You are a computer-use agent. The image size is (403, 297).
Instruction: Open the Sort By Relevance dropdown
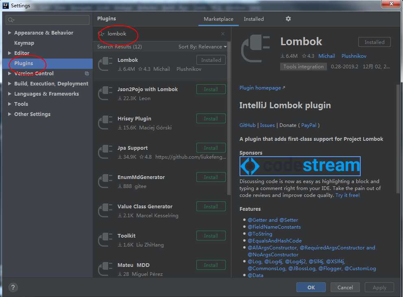point(203,46)
